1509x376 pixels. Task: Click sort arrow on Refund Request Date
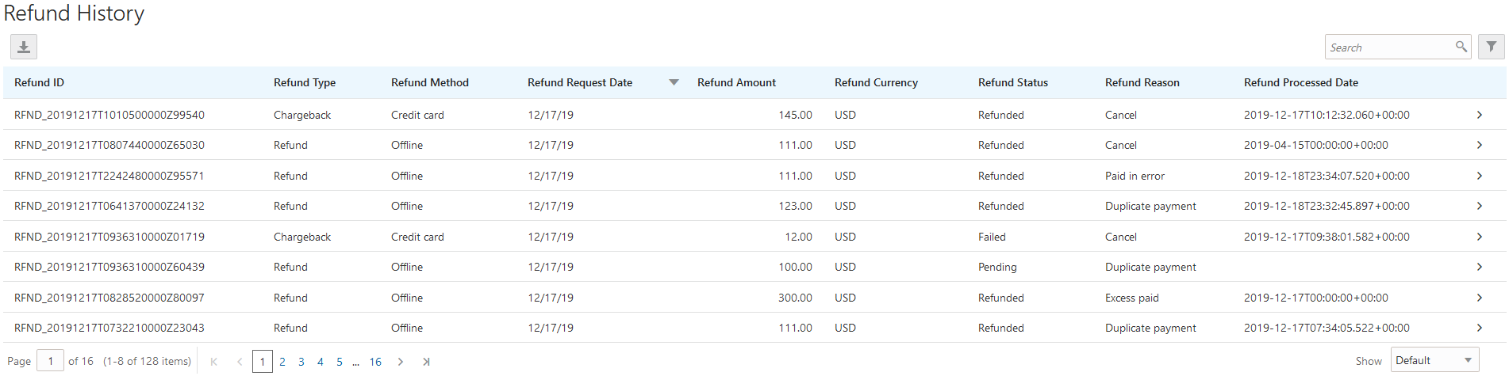(x=674, y=82)
